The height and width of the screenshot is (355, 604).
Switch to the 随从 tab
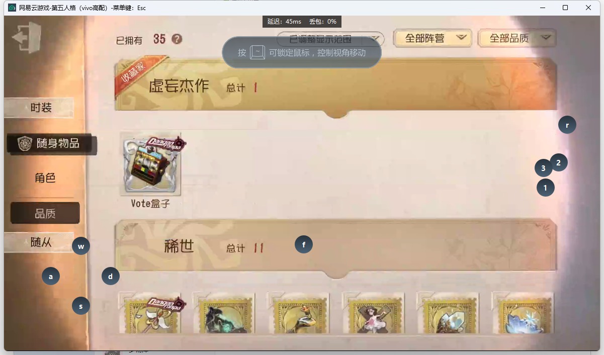point(39,242)
